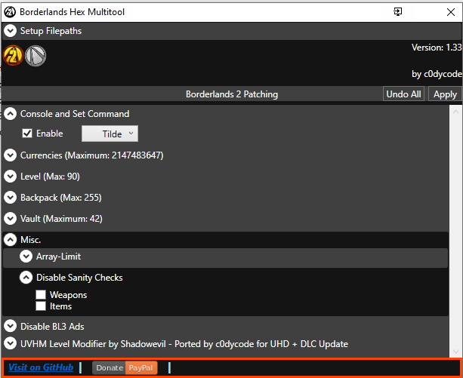The width and height of the screenshot is (463, 378).
Task: Click the Borderlands Hex Multitool app logo
Action: coord(10,12)
